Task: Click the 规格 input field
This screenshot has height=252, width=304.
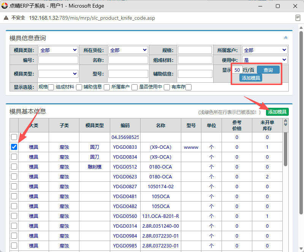Action: [195, 50]
